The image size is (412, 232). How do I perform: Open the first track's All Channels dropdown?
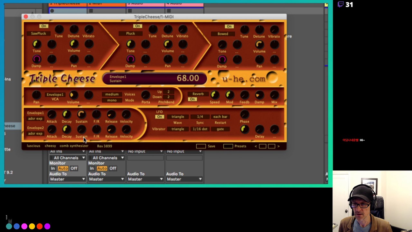pos(68,158)
